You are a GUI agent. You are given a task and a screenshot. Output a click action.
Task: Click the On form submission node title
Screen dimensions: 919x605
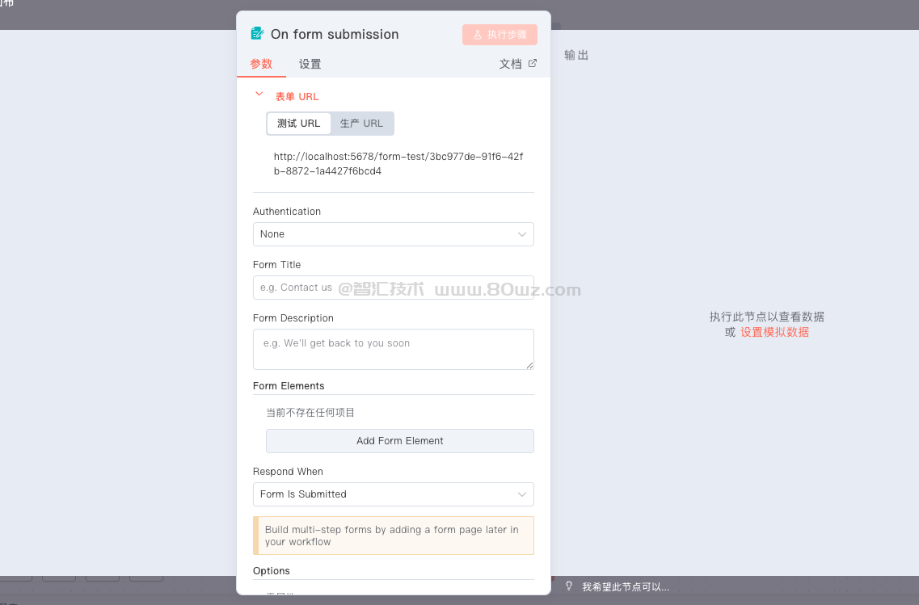click(335, 34)
